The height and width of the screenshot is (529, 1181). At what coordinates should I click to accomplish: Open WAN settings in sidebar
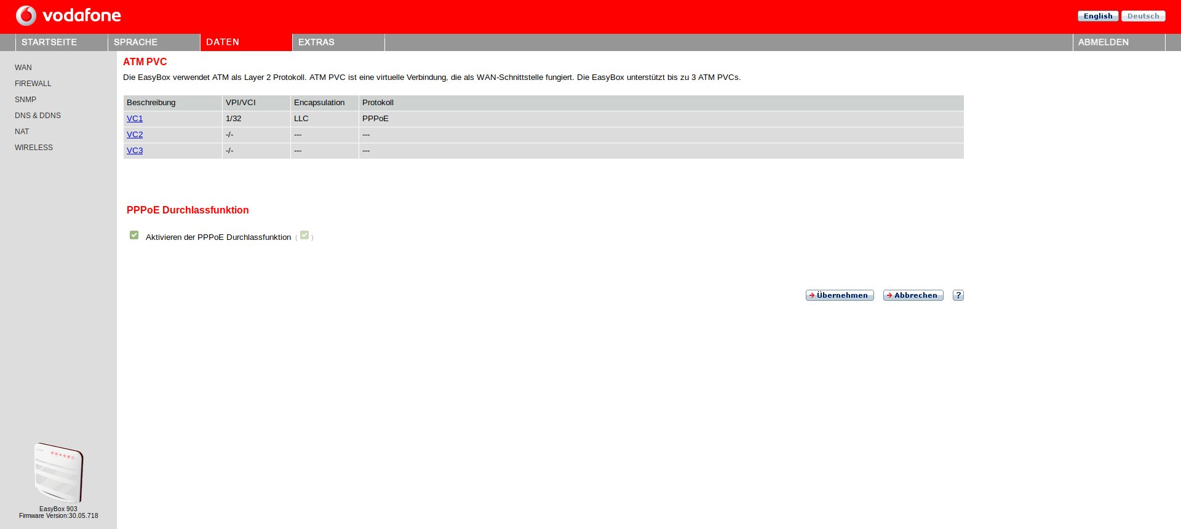pyautogui.click(x=23, y=68)
